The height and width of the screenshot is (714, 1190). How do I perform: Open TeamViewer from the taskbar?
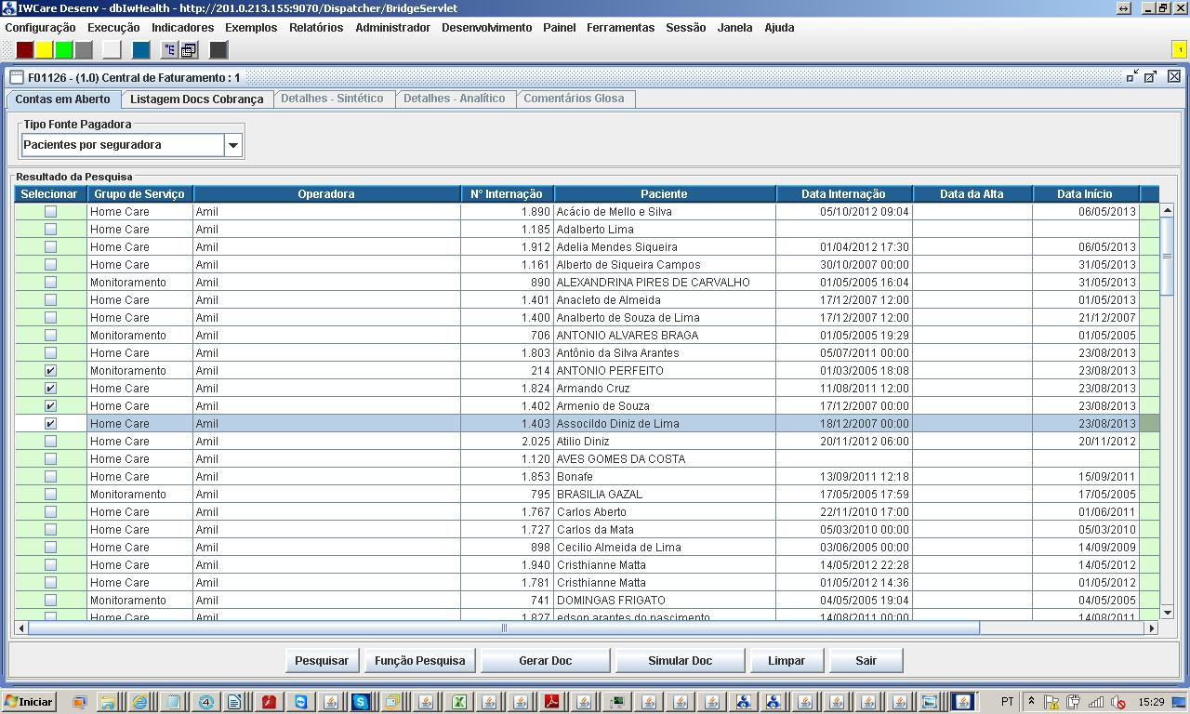point(301,702)
